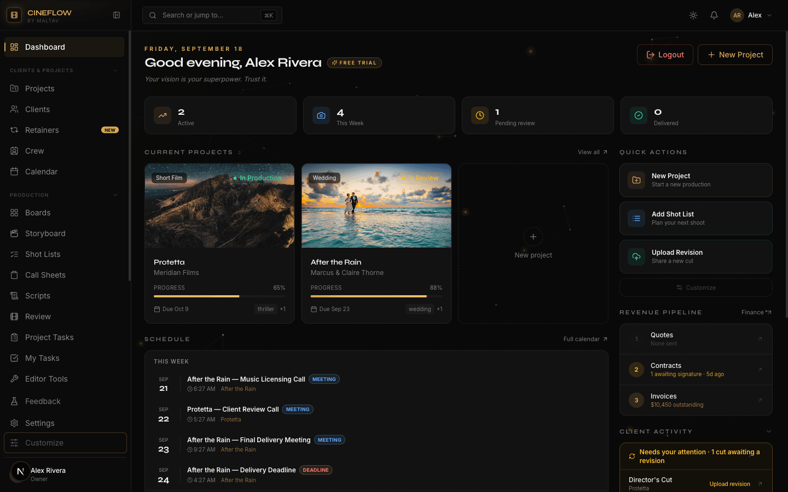Click the thriller tag on Protetta
Viewport: 788px width, 492px height.
(x=266, y=309)
